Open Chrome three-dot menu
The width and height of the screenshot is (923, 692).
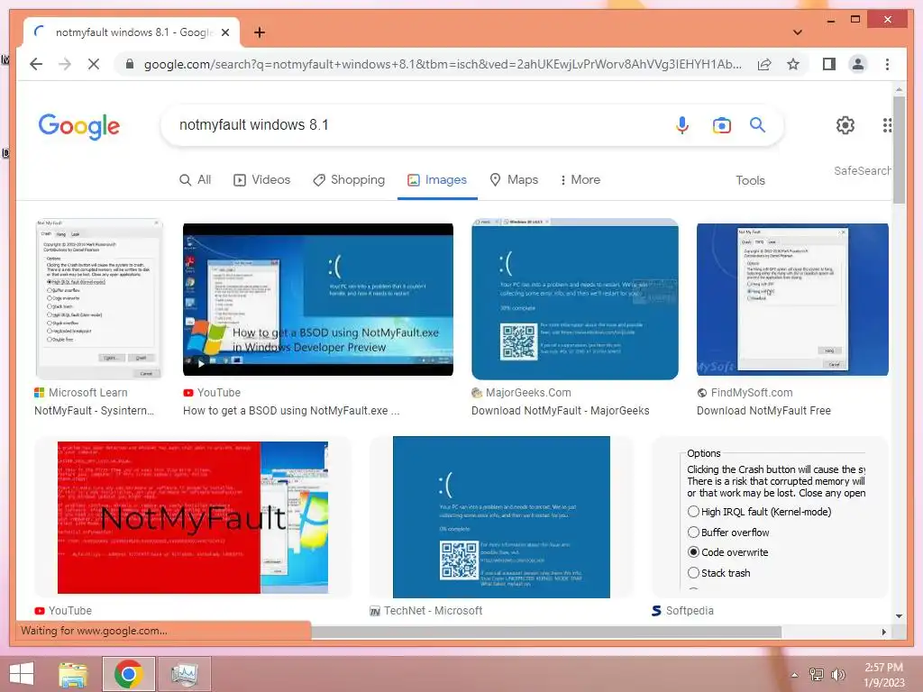887,64
